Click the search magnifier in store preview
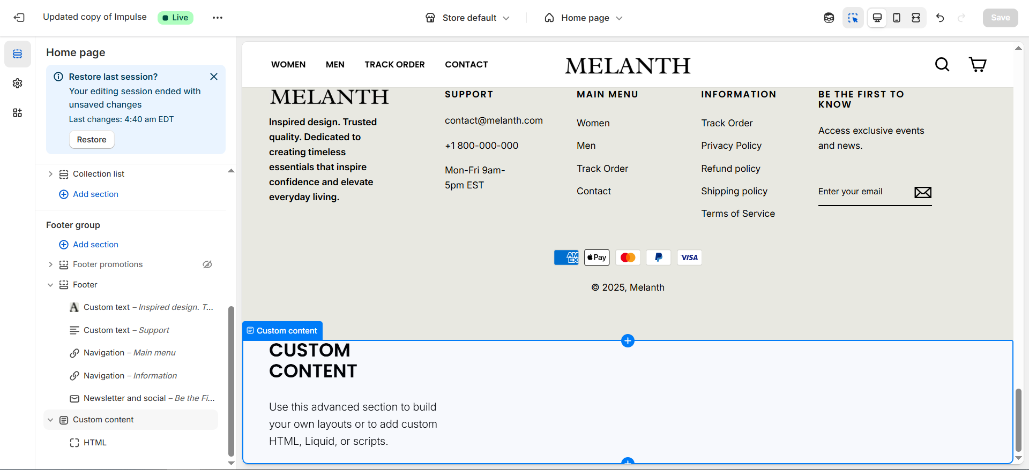 (x=942, y=65)
